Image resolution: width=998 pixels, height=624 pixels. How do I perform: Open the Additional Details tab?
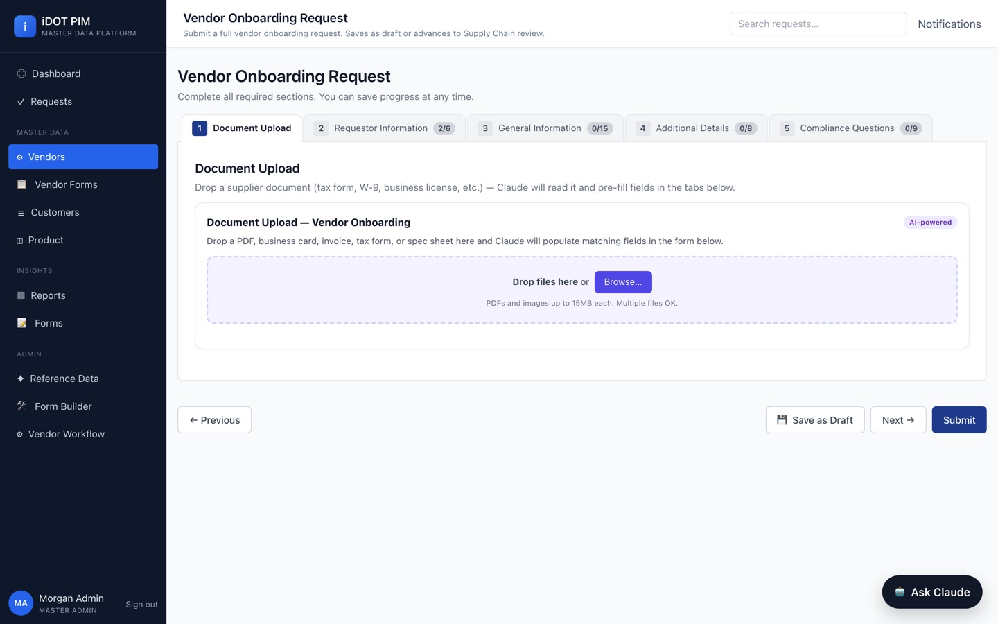pyautogui.click(x=697, y=128)
